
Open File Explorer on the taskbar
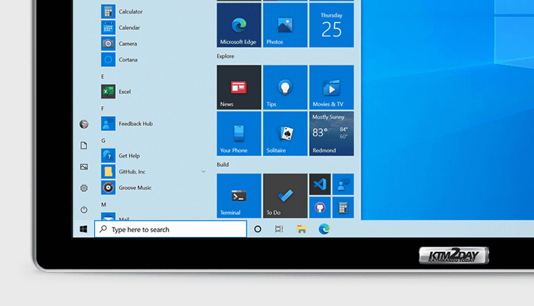302,229
